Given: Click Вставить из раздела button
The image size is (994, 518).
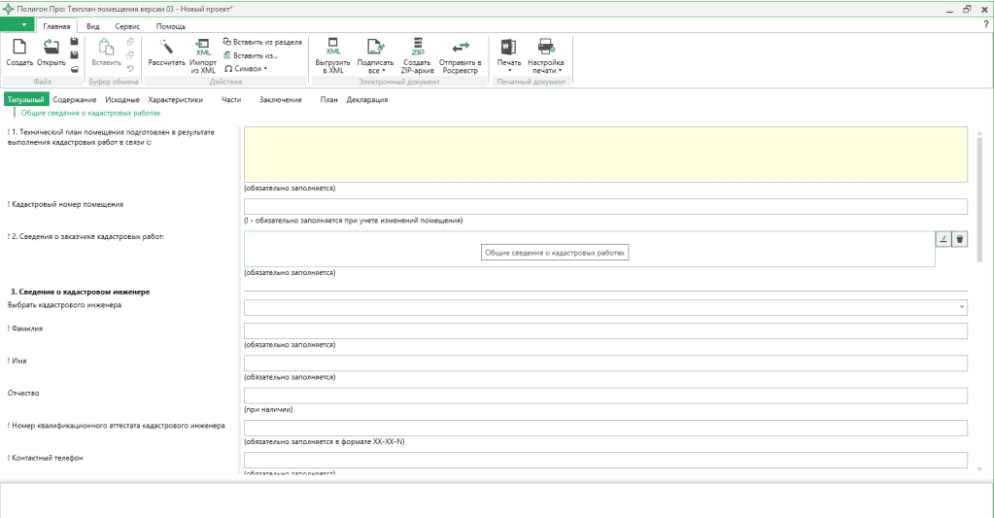Looking at the screenshot, I should pyautogui.click(x=262, y=42).
